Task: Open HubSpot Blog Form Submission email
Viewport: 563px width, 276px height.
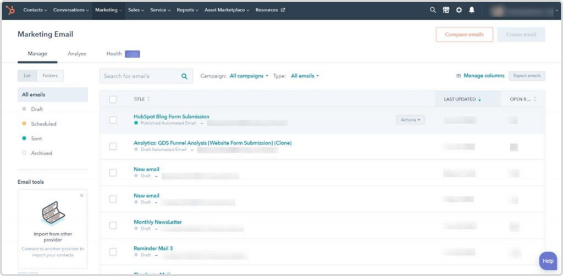Action: 172,116
